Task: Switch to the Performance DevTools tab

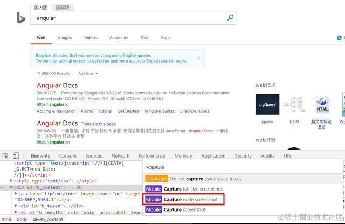Action: 152,156
